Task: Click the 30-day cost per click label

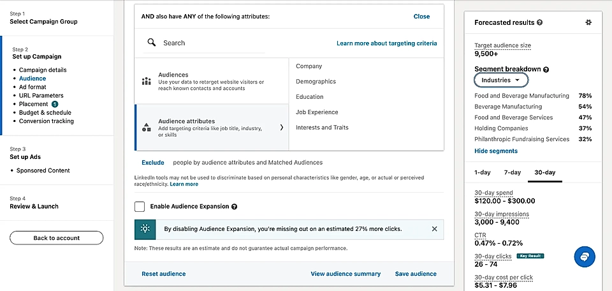Action: coord(504,278)
